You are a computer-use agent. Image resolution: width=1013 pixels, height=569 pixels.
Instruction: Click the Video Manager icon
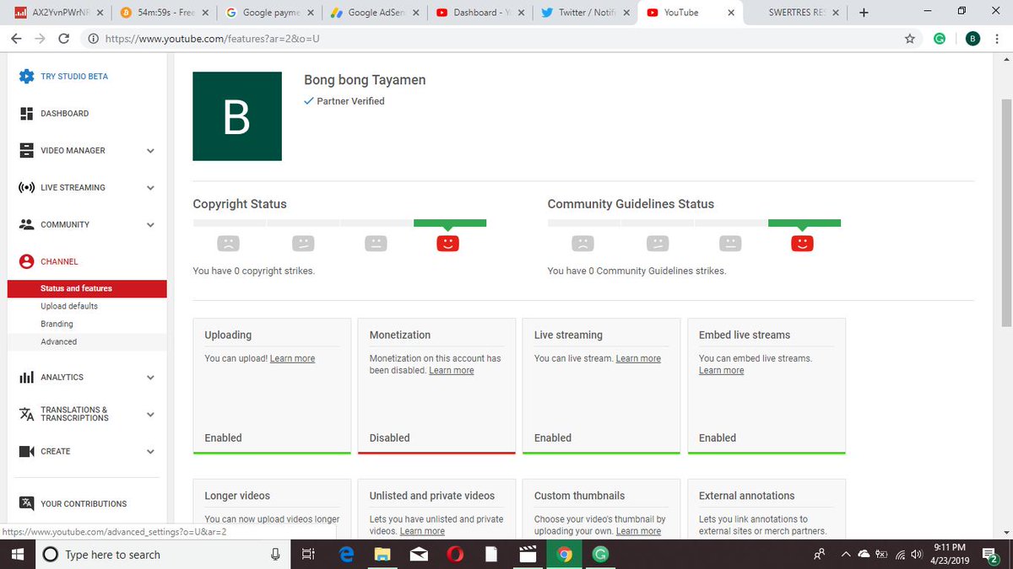pos(26,150)
